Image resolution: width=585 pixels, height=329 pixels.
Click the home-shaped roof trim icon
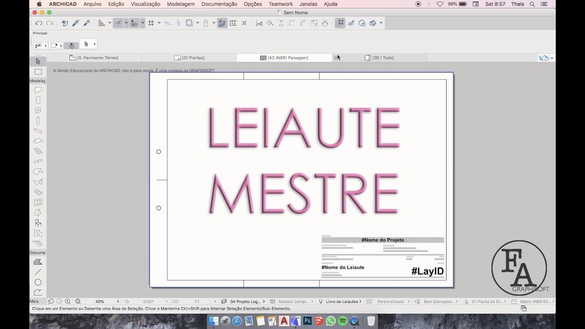(x=325, y=23)
